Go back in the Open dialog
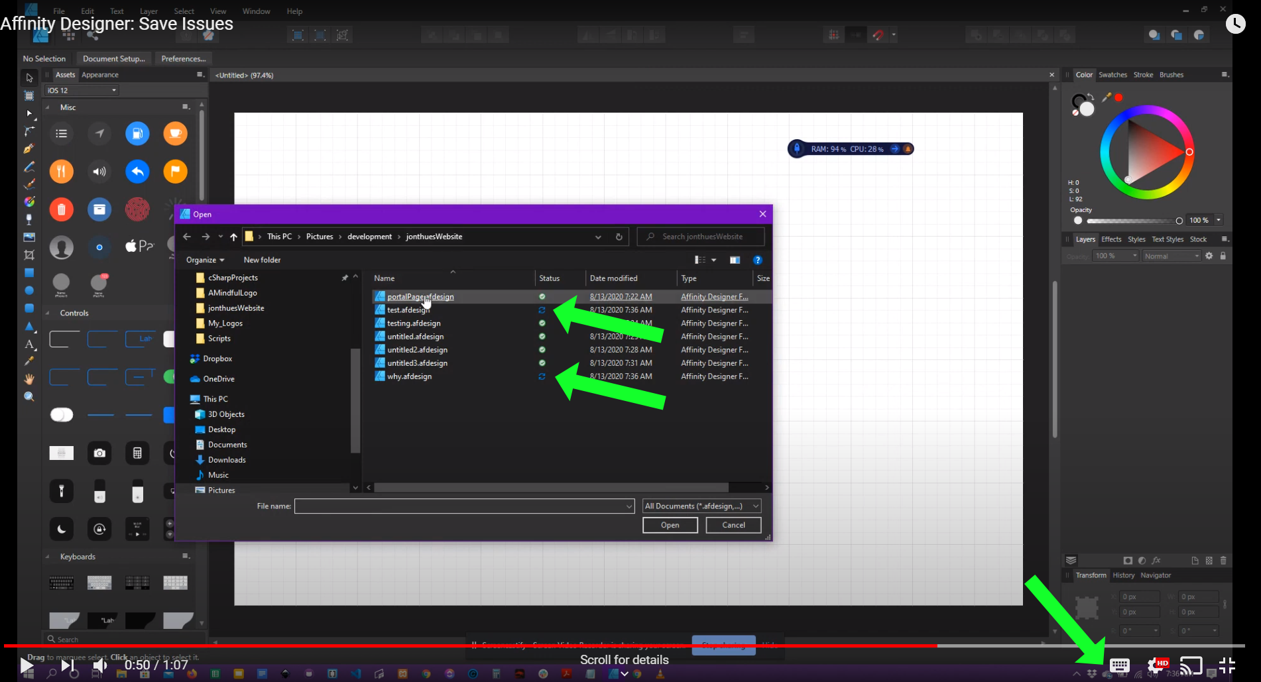This screenshot has height=682, width=1261. (x=187, y=237)
